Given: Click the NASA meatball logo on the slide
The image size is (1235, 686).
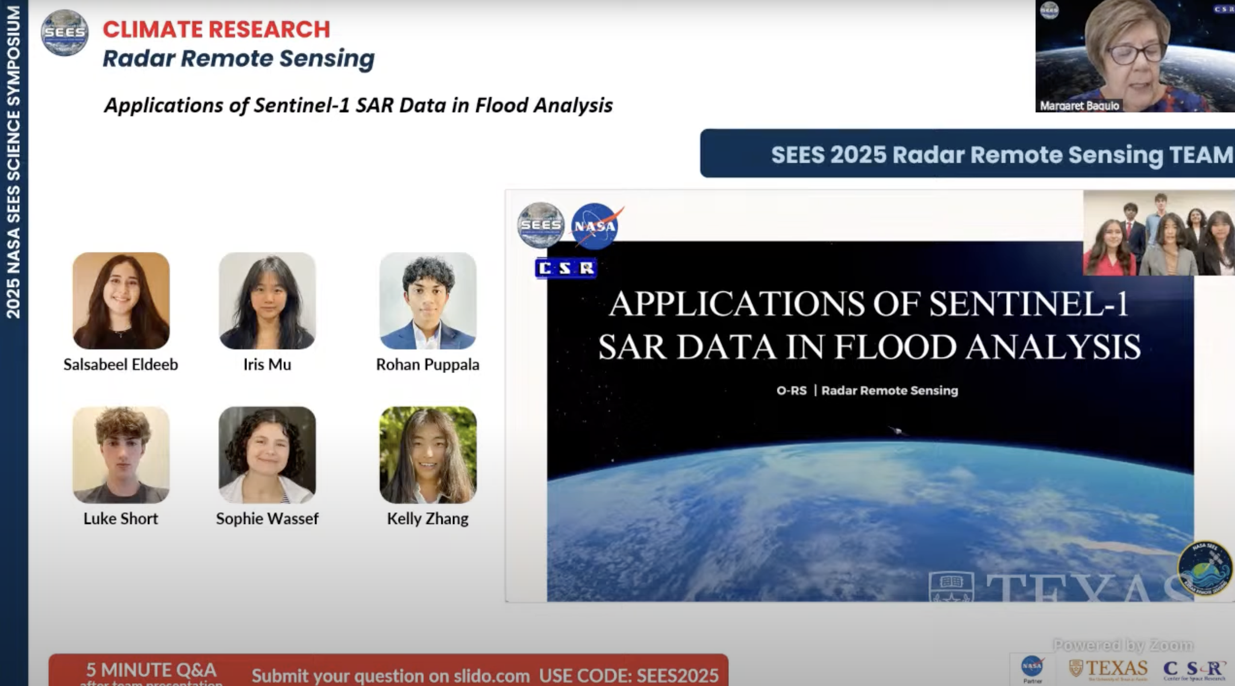Looking at the screenshot, I should [x=595, y=226].
